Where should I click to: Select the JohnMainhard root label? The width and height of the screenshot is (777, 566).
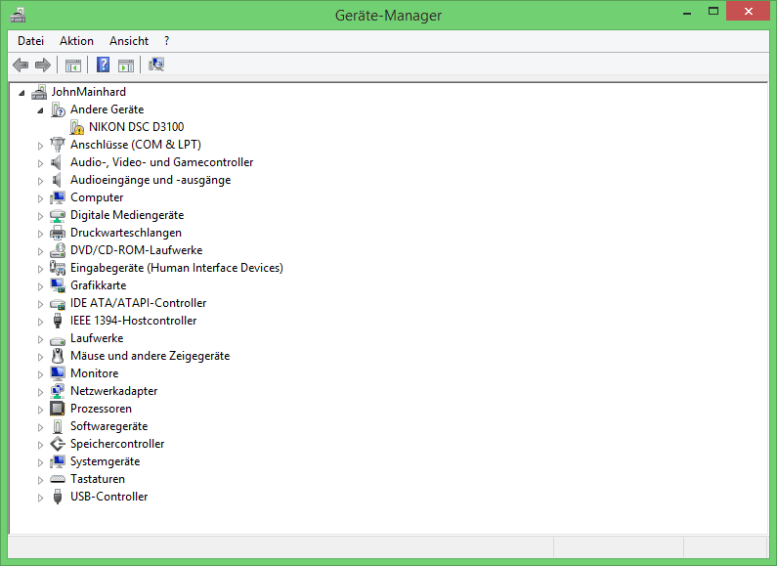[89, 92]
